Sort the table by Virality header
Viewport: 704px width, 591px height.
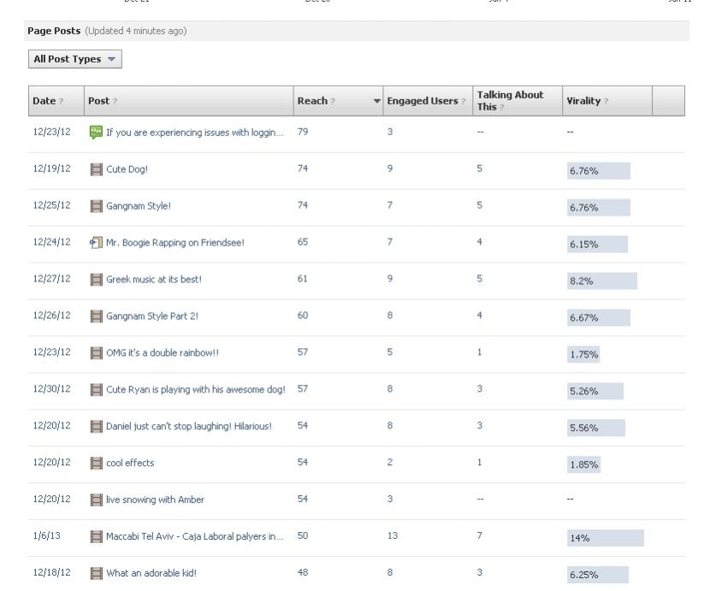pos(607,101)
